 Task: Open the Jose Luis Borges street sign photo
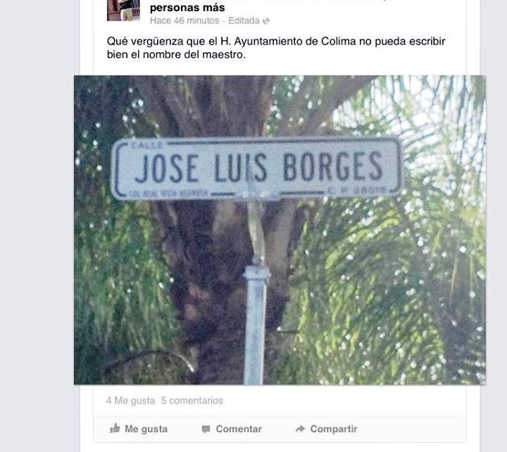[280, 230]
